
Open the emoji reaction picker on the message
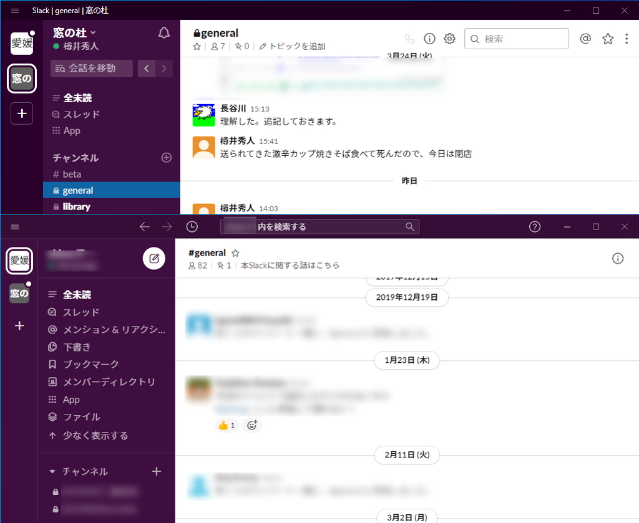[251, 425]
